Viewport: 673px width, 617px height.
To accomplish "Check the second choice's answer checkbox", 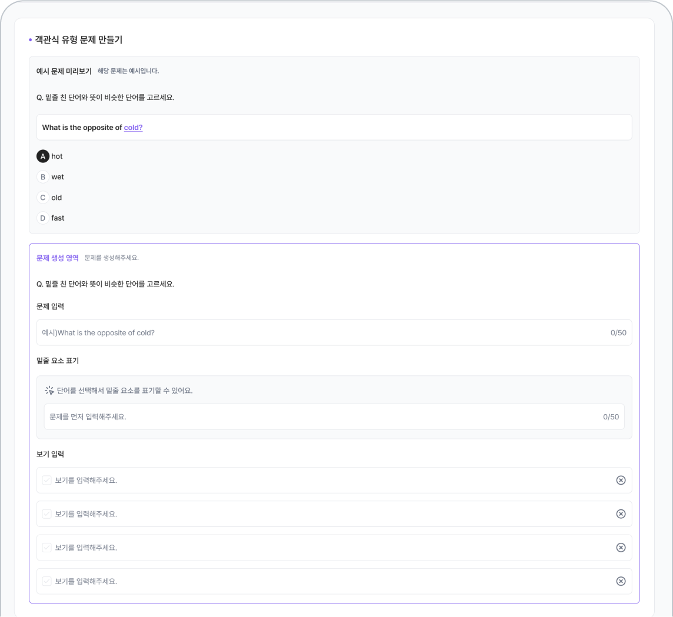I will tap(47, 514).
